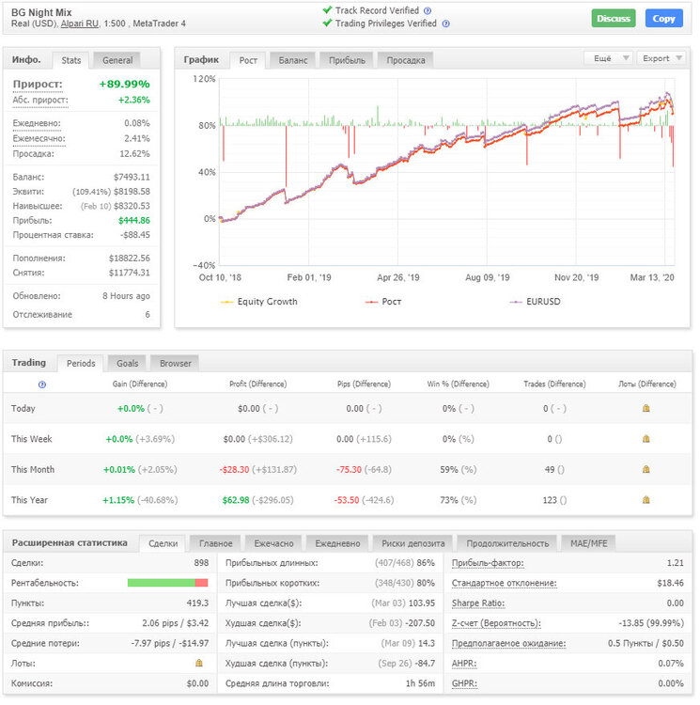Click the $444.86 profit value
The width and height of the screenshot is (700, 705).
(x=133, y=220)
